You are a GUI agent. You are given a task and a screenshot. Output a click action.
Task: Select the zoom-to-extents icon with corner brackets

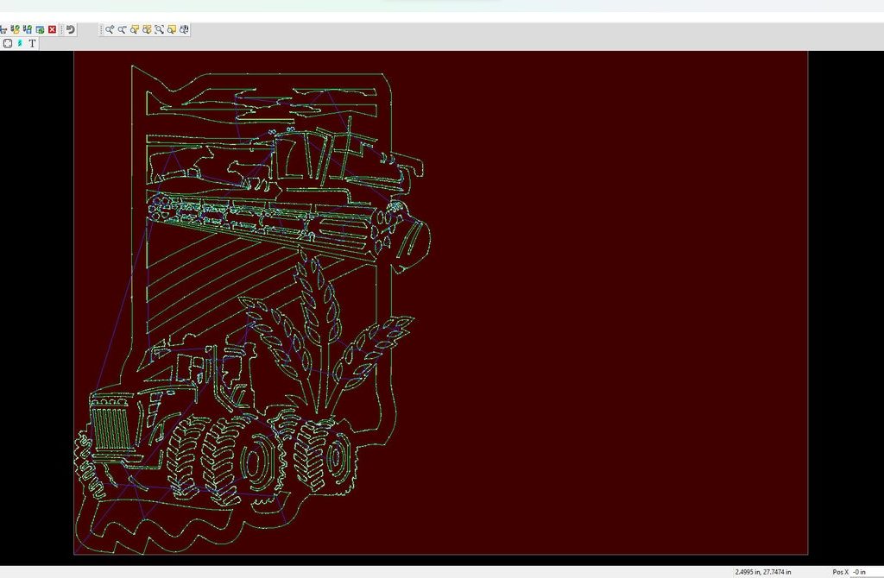tap(160, 29)
